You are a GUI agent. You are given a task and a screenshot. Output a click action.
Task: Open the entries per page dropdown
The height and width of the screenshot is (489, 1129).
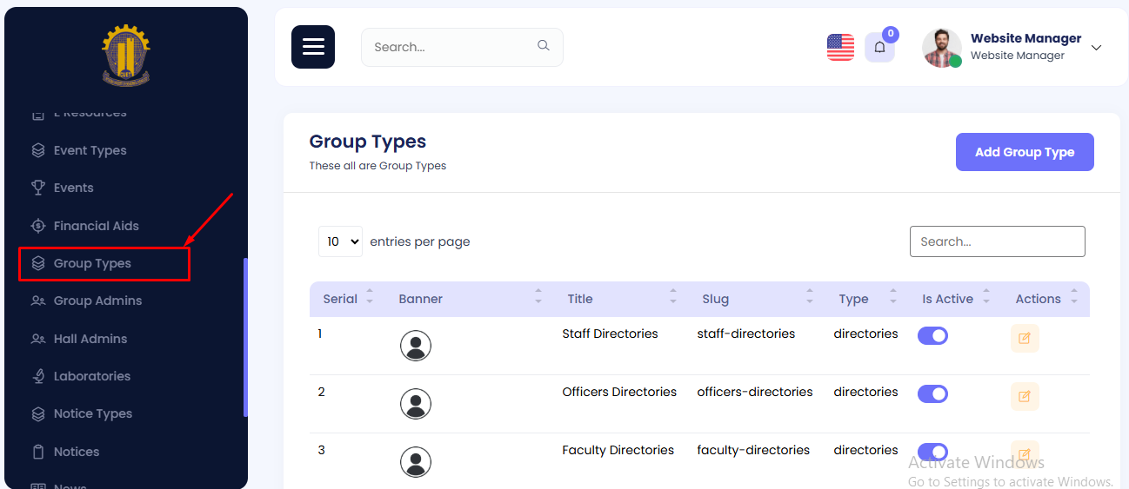pyautogui.click(x=340, y=241)
